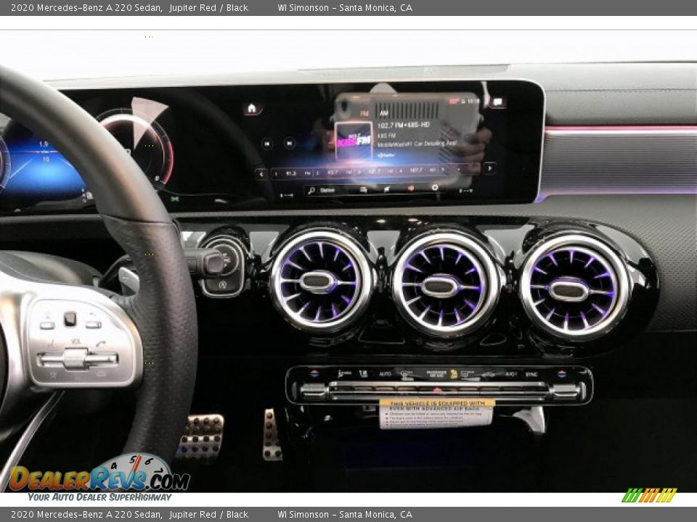
Task: Select preset 4 station 107.7
Action: 417,170
